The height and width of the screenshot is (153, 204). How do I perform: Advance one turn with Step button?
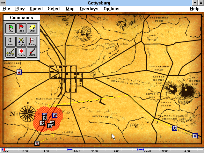[x=32, y=28]
